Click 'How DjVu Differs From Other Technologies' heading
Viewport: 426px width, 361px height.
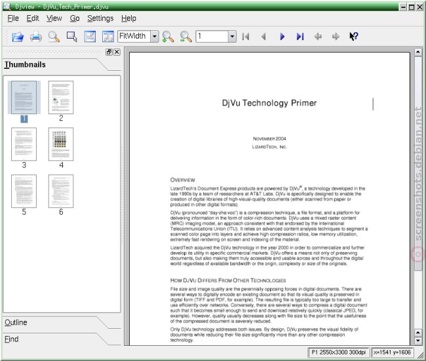pos(228,280)
